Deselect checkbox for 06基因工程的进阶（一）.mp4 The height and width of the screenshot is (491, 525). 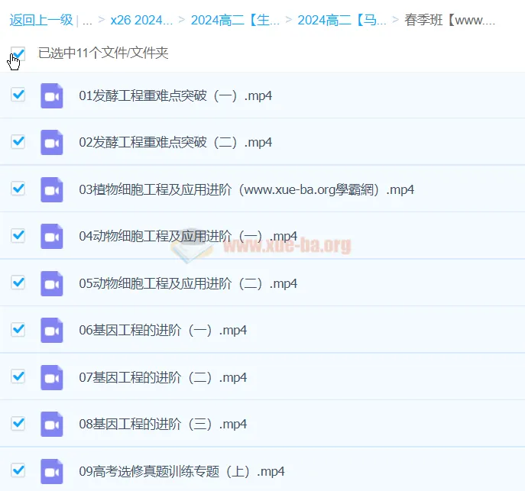click(18, 329)
